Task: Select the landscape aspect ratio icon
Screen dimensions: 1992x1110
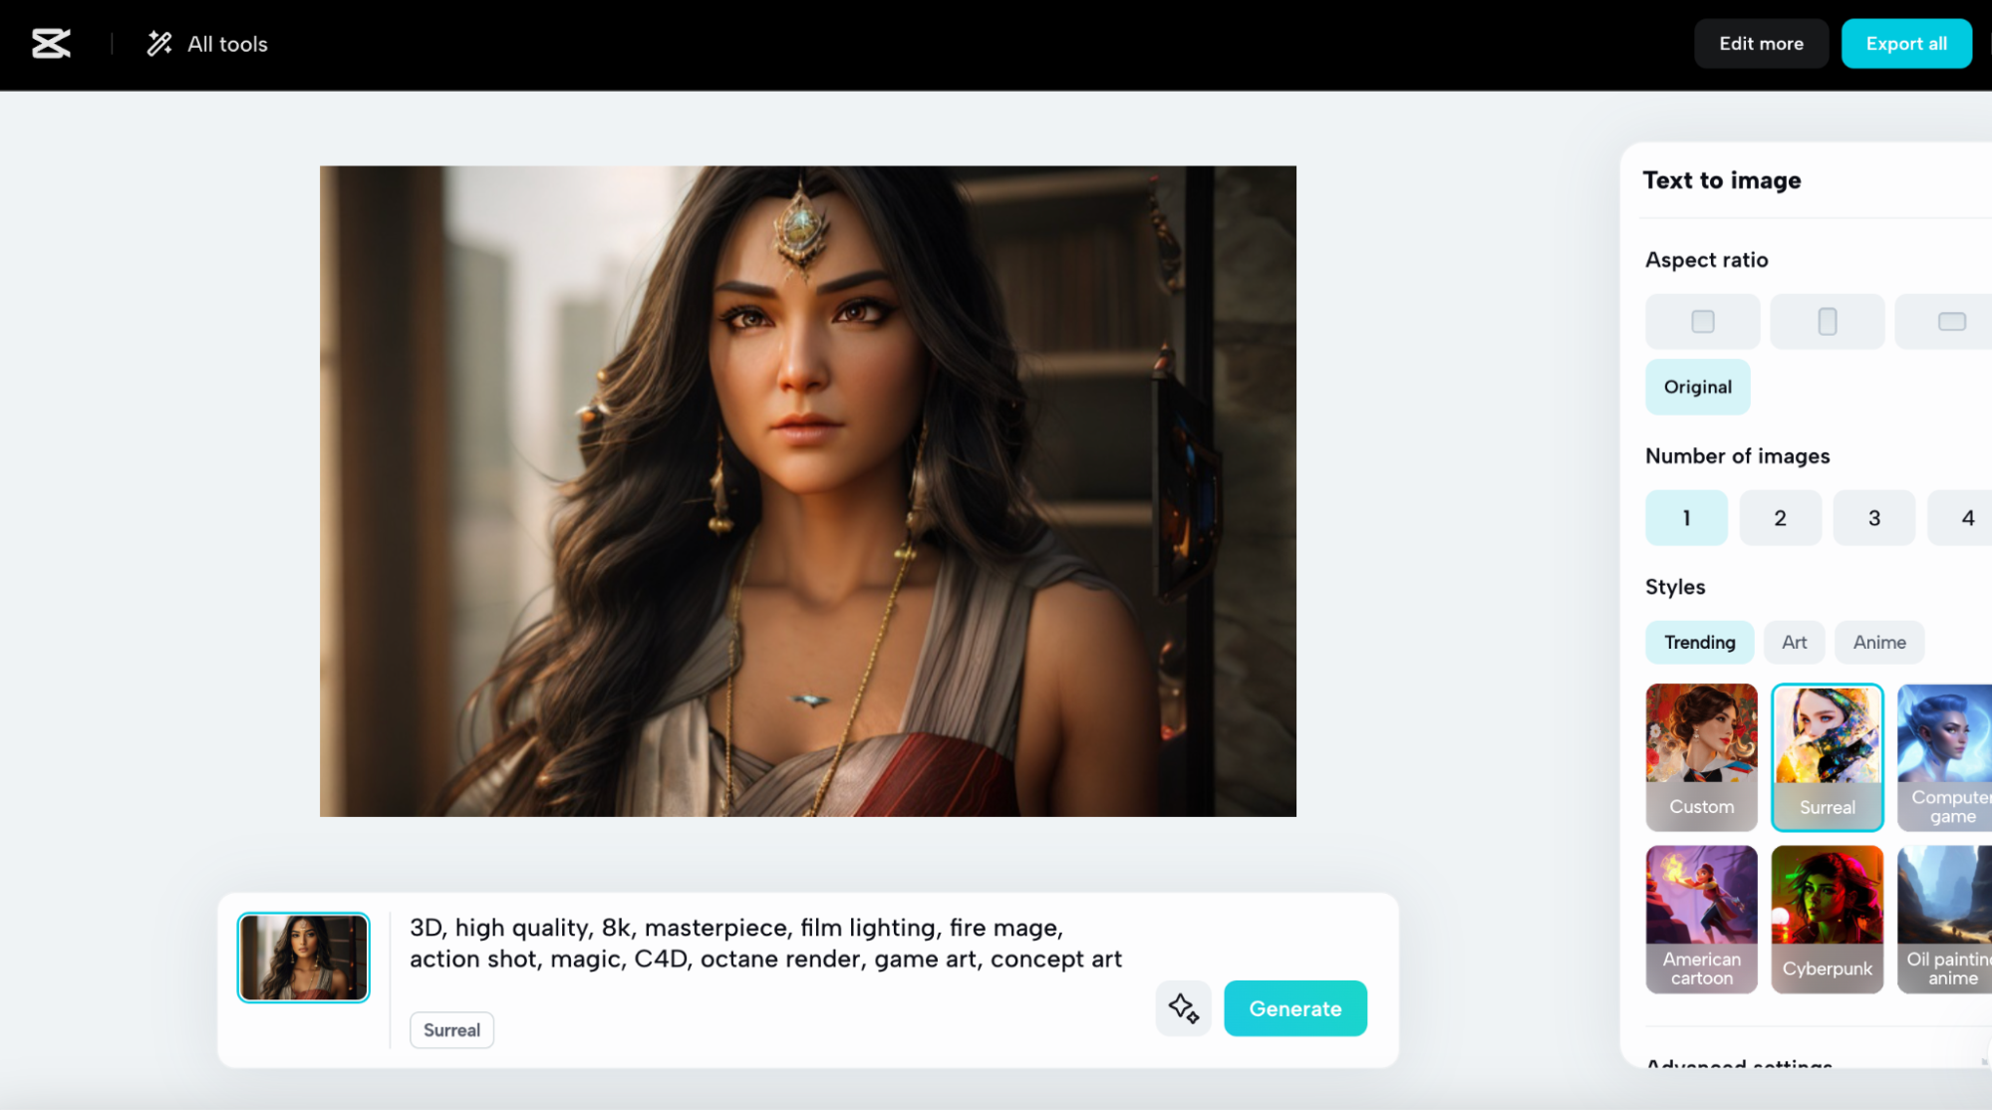Action: [1950, 321]
